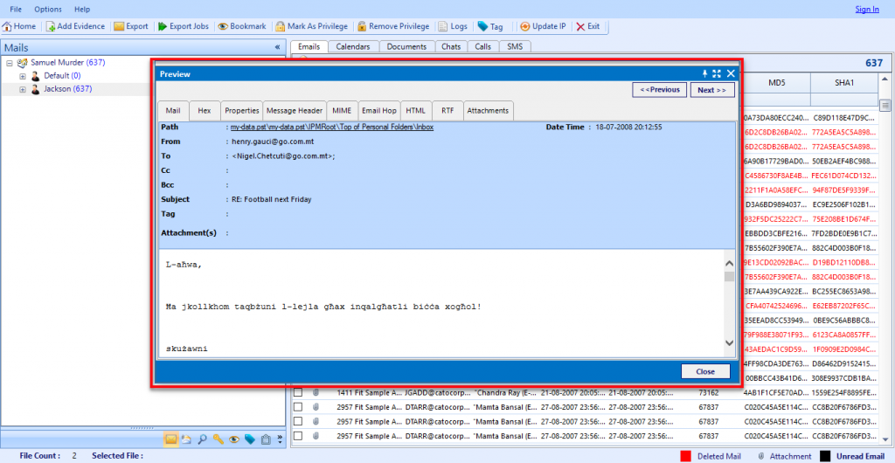
Task: Click the mail-folder icon beside the envelope icon
Action: tap(186, 439)
